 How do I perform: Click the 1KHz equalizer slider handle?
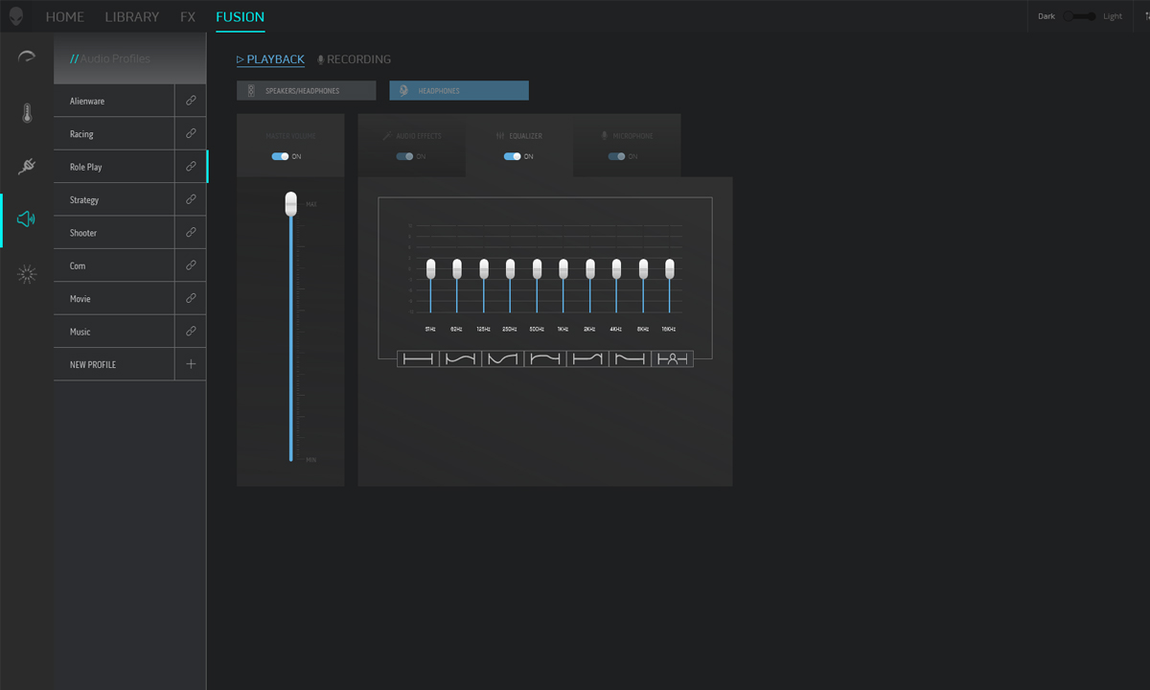pyautogui.click(x=563, y=268)
